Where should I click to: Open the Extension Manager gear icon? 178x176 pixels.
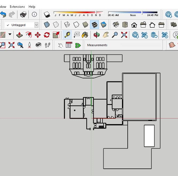tap(165, 35)
